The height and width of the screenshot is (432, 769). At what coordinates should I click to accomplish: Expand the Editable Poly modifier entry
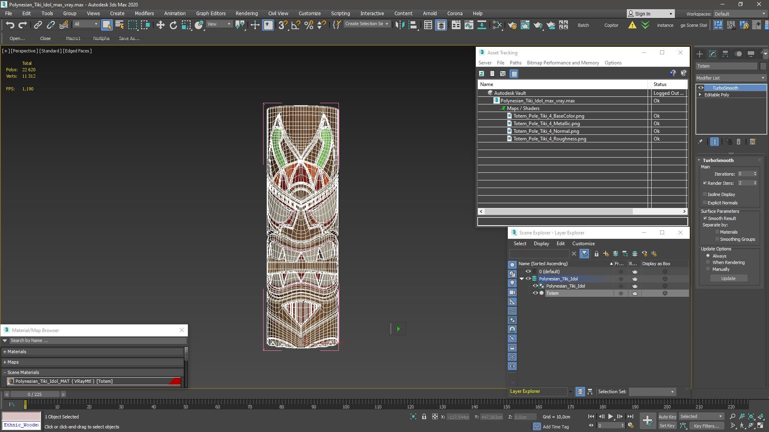point(700,95)
